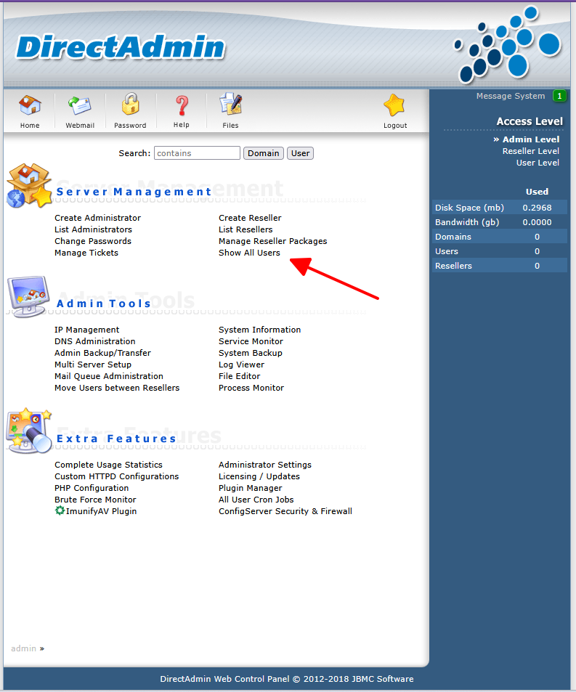Click the Domains usage row
Image resolution: width=576 pixels, height=692 pixels.
(x=500, y=237)
